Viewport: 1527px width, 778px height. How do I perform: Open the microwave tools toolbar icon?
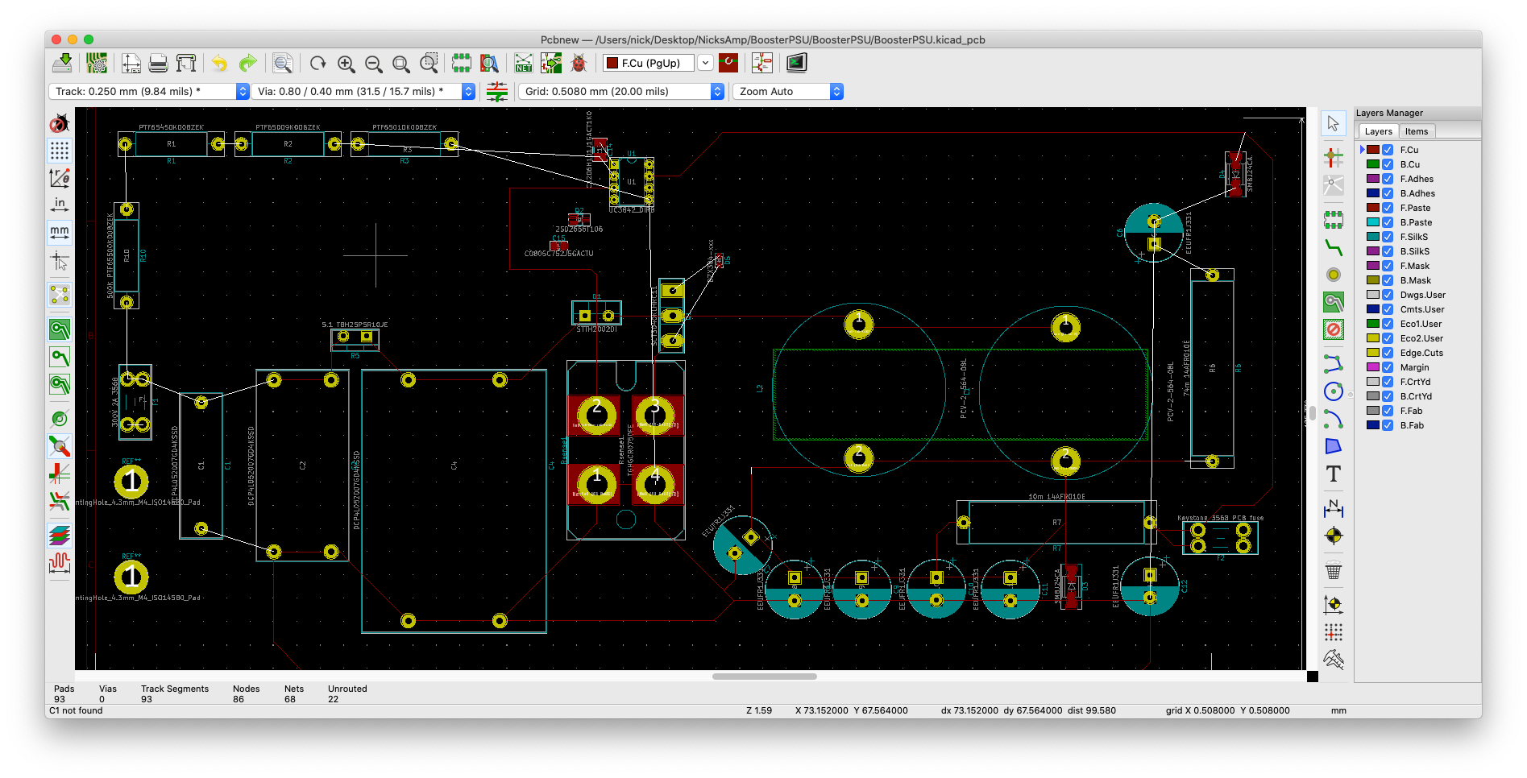[60, 562]
